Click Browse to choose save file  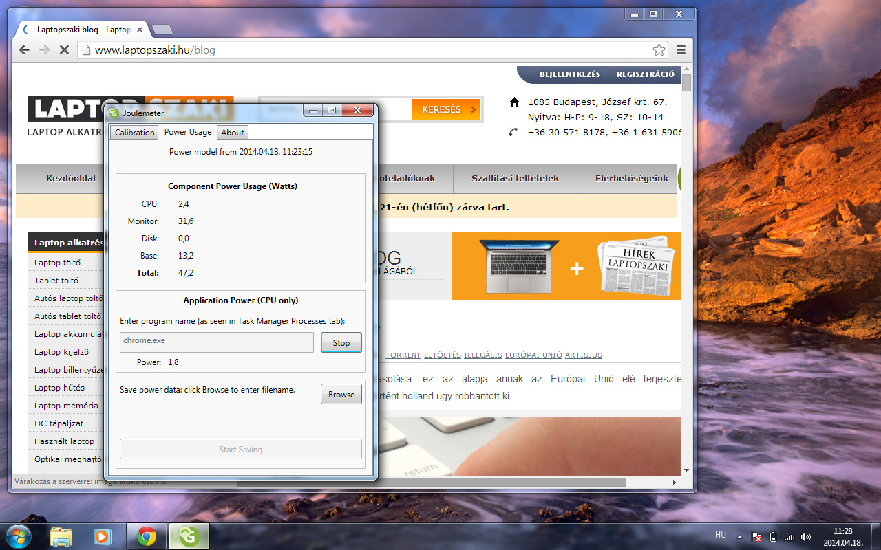pyautogui.click(x=341, y=395)
